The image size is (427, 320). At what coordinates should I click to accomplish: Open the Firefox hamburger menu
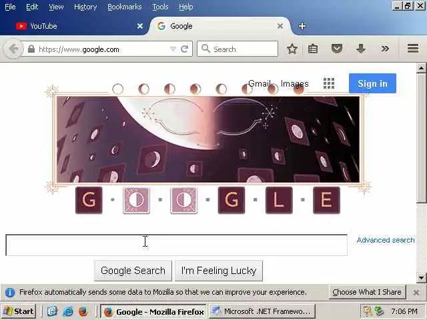[413, 49]
